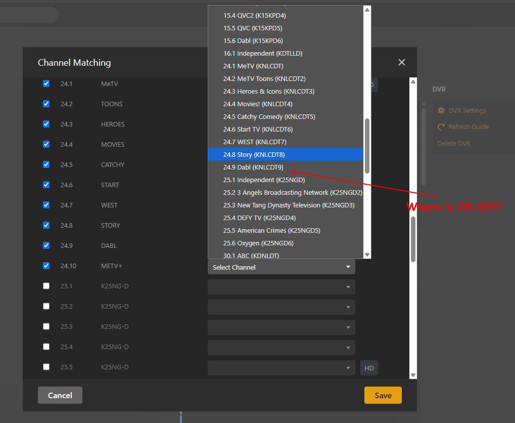Open the channel dropdown for 25.3

pyautogui.click(x=282, y=327)
